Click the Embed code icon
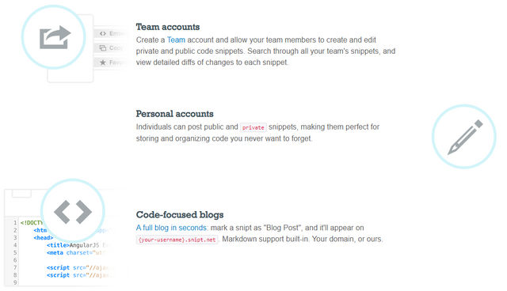 pos(103,33)
